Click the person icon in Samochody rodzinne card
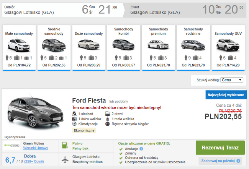This screenshot has width=249, height=169. coord(186,58)
